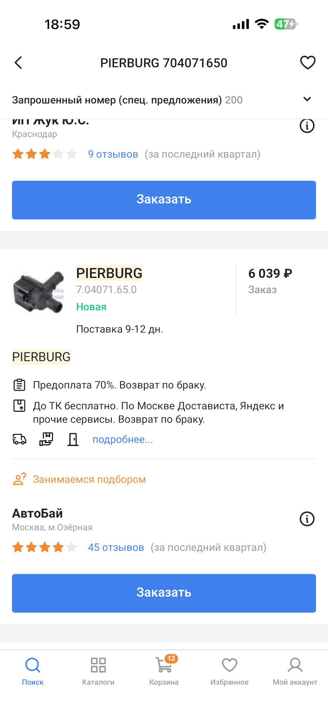Open info for seller АвтоБай
The height and width of the screenshot is (712, 328).
(x=307, y=519)
